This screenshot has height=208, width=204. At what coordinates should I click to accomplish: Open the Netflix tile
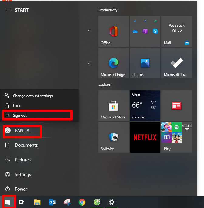[145, 137]
